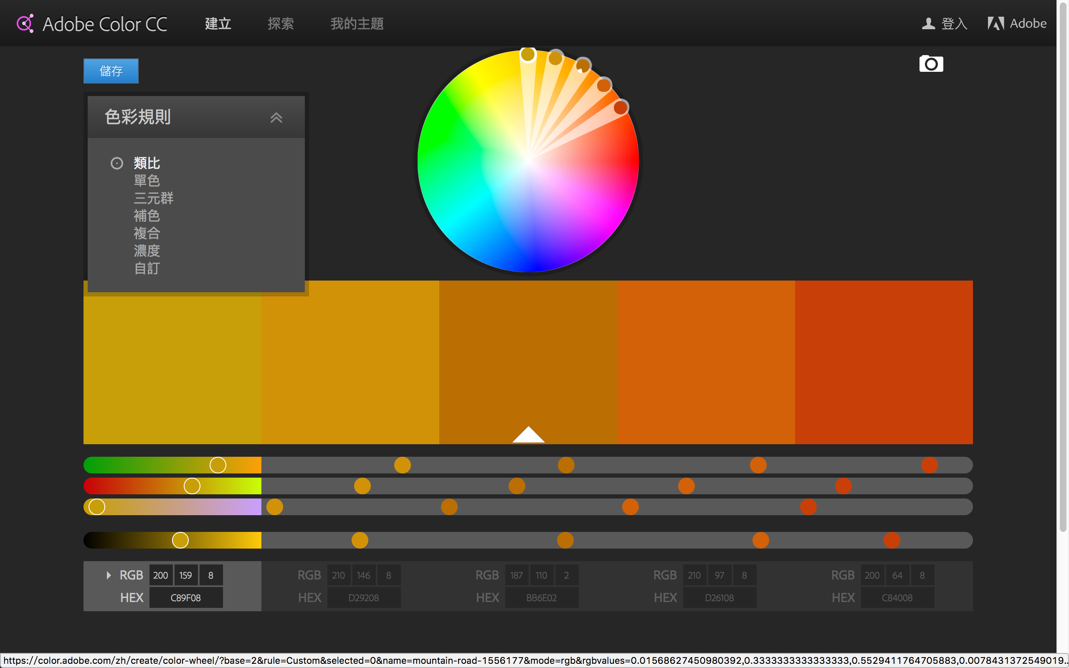Click the HEX field showing D26108

[x=719, y=598]
